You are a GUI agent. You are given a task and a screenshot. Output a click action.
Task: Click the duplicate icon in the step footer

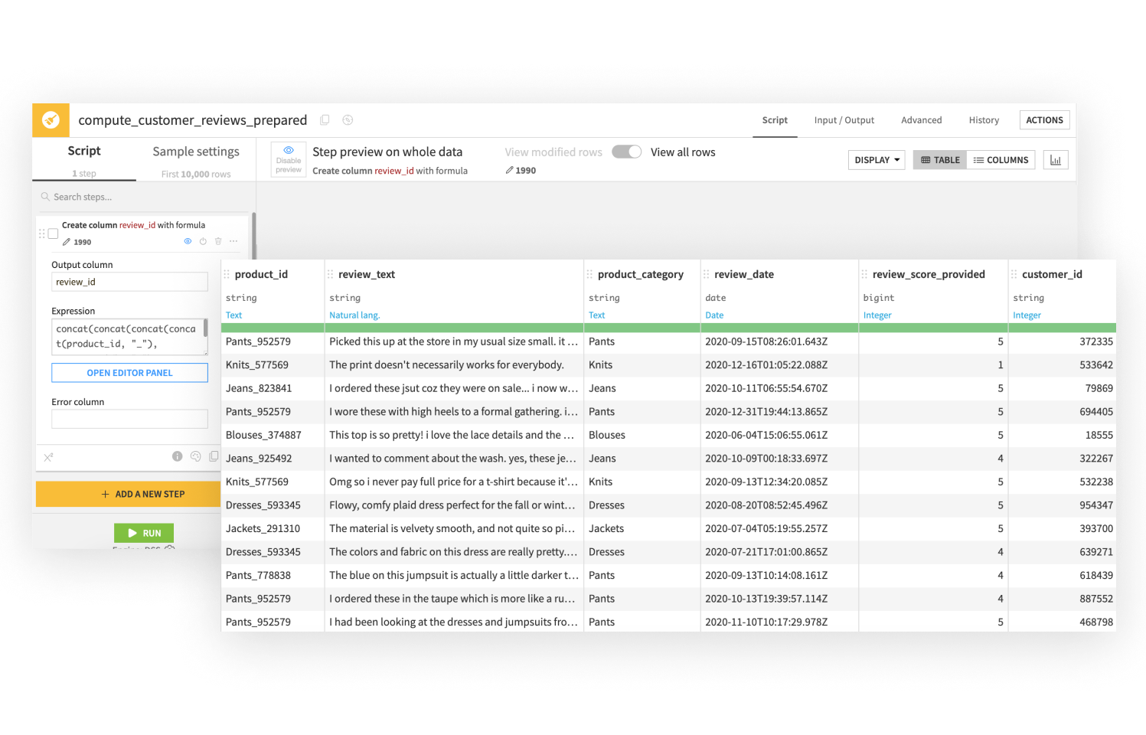coord(214,456)
